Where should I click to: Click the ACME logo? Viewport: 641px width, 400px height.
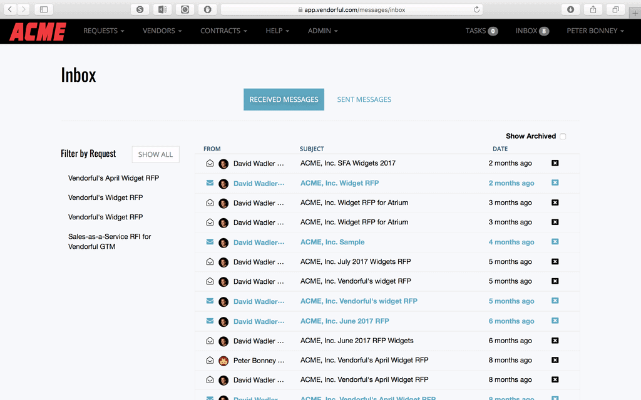pyautogui.click(x=38, y=31)
